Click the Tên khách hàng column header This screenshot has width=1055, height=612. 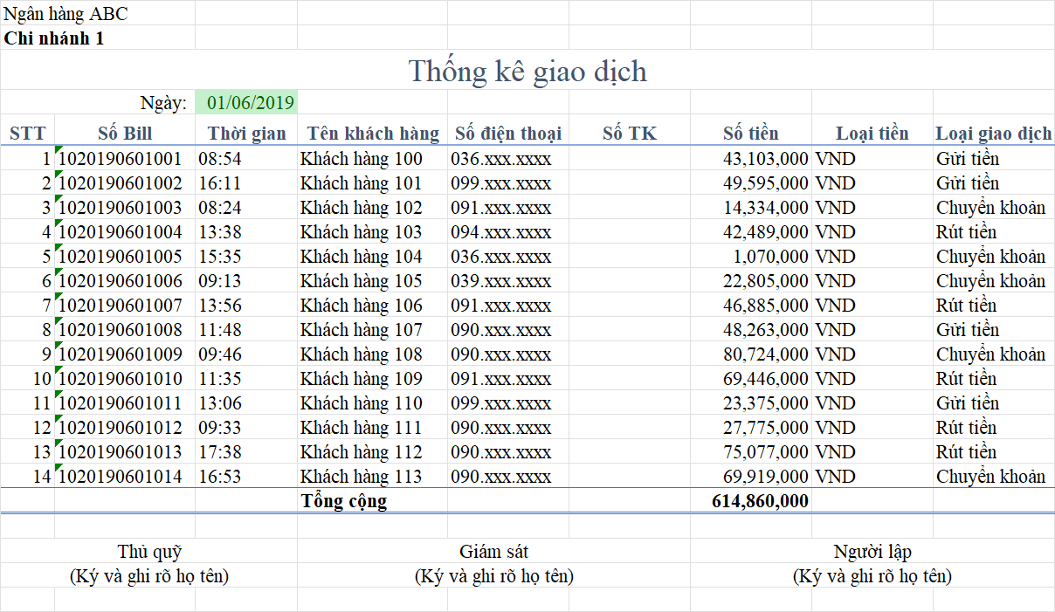(x=373, y=134)
